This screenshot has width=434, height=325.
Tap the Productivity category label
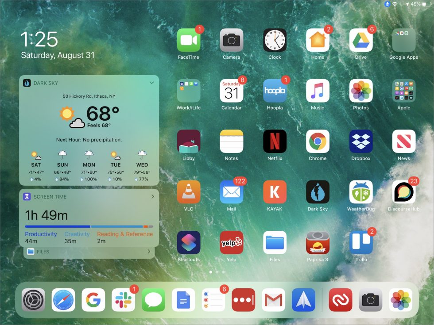(41, 234)
